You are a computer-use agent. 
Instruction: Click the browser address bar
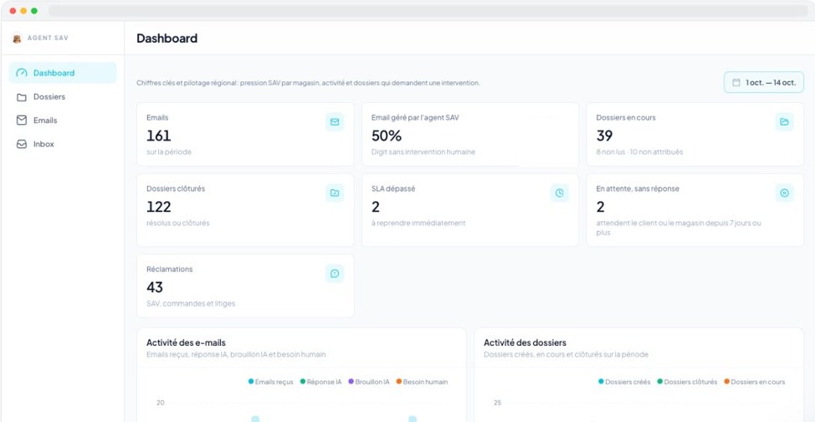[428, 11]
